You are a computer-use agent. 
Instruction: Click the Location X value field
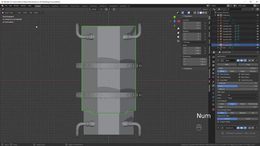click(192, 23)
